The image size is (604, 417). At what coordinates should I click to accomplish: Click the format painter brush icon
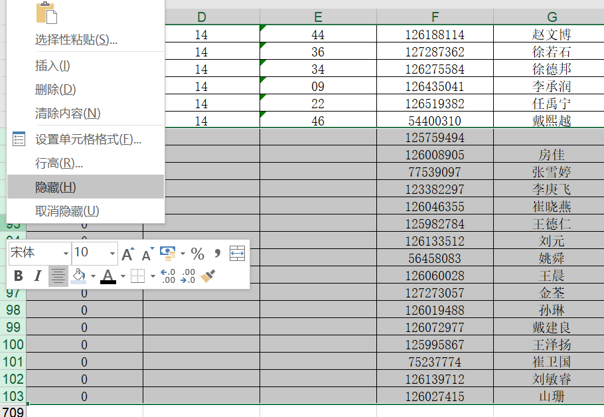[208, 276]
